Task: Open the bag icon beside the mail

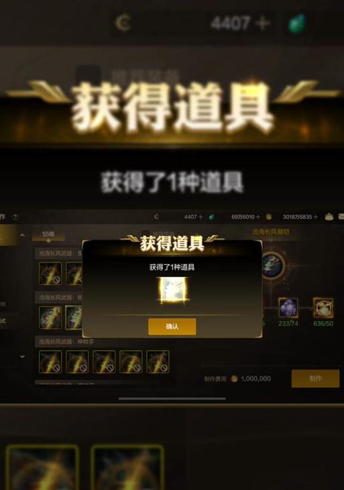Action: click(329, 216)
